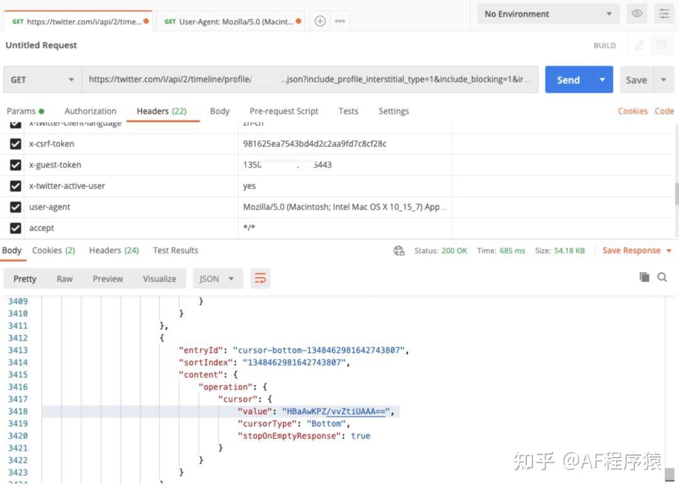Open the JSON format dropdown in response
Image resolution: width=679 pixels, height=489 pixels.
(218, 277)
